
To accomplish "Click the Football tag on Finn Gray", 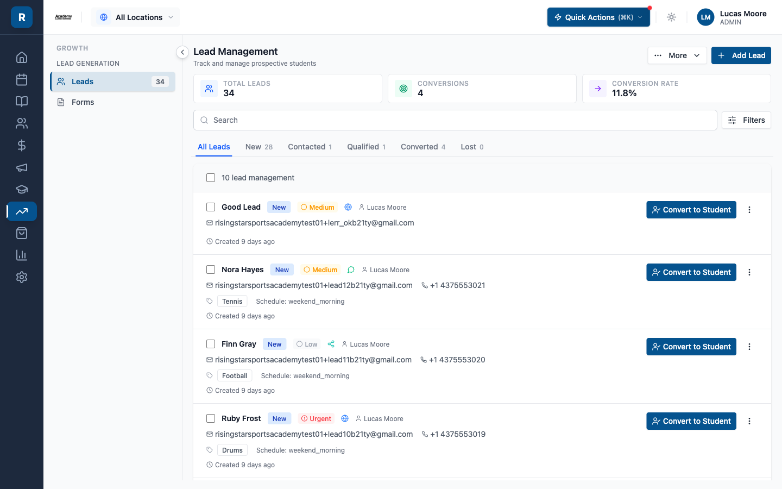I will point(235,375).
